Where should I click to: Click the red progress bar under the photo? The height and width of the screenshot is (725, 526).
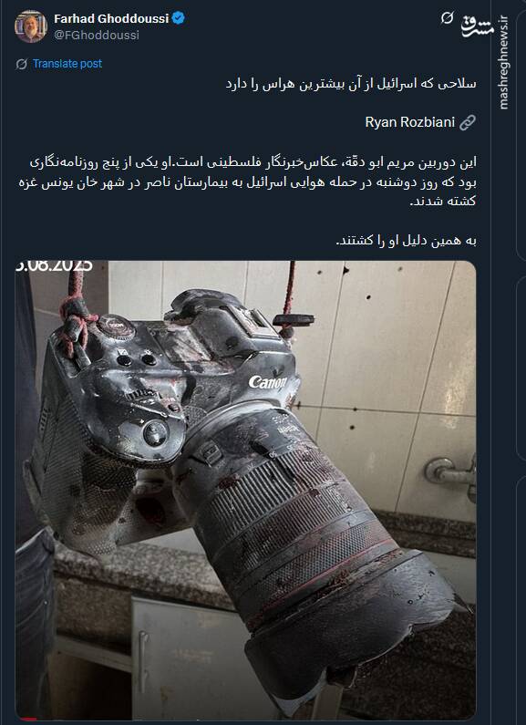26,719
